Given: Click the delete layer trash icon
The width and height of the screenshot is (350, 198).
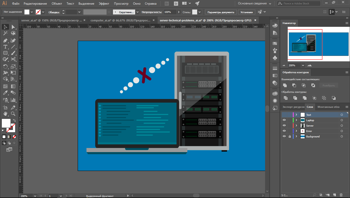Looking at the screenshot, I should point(341,195).
